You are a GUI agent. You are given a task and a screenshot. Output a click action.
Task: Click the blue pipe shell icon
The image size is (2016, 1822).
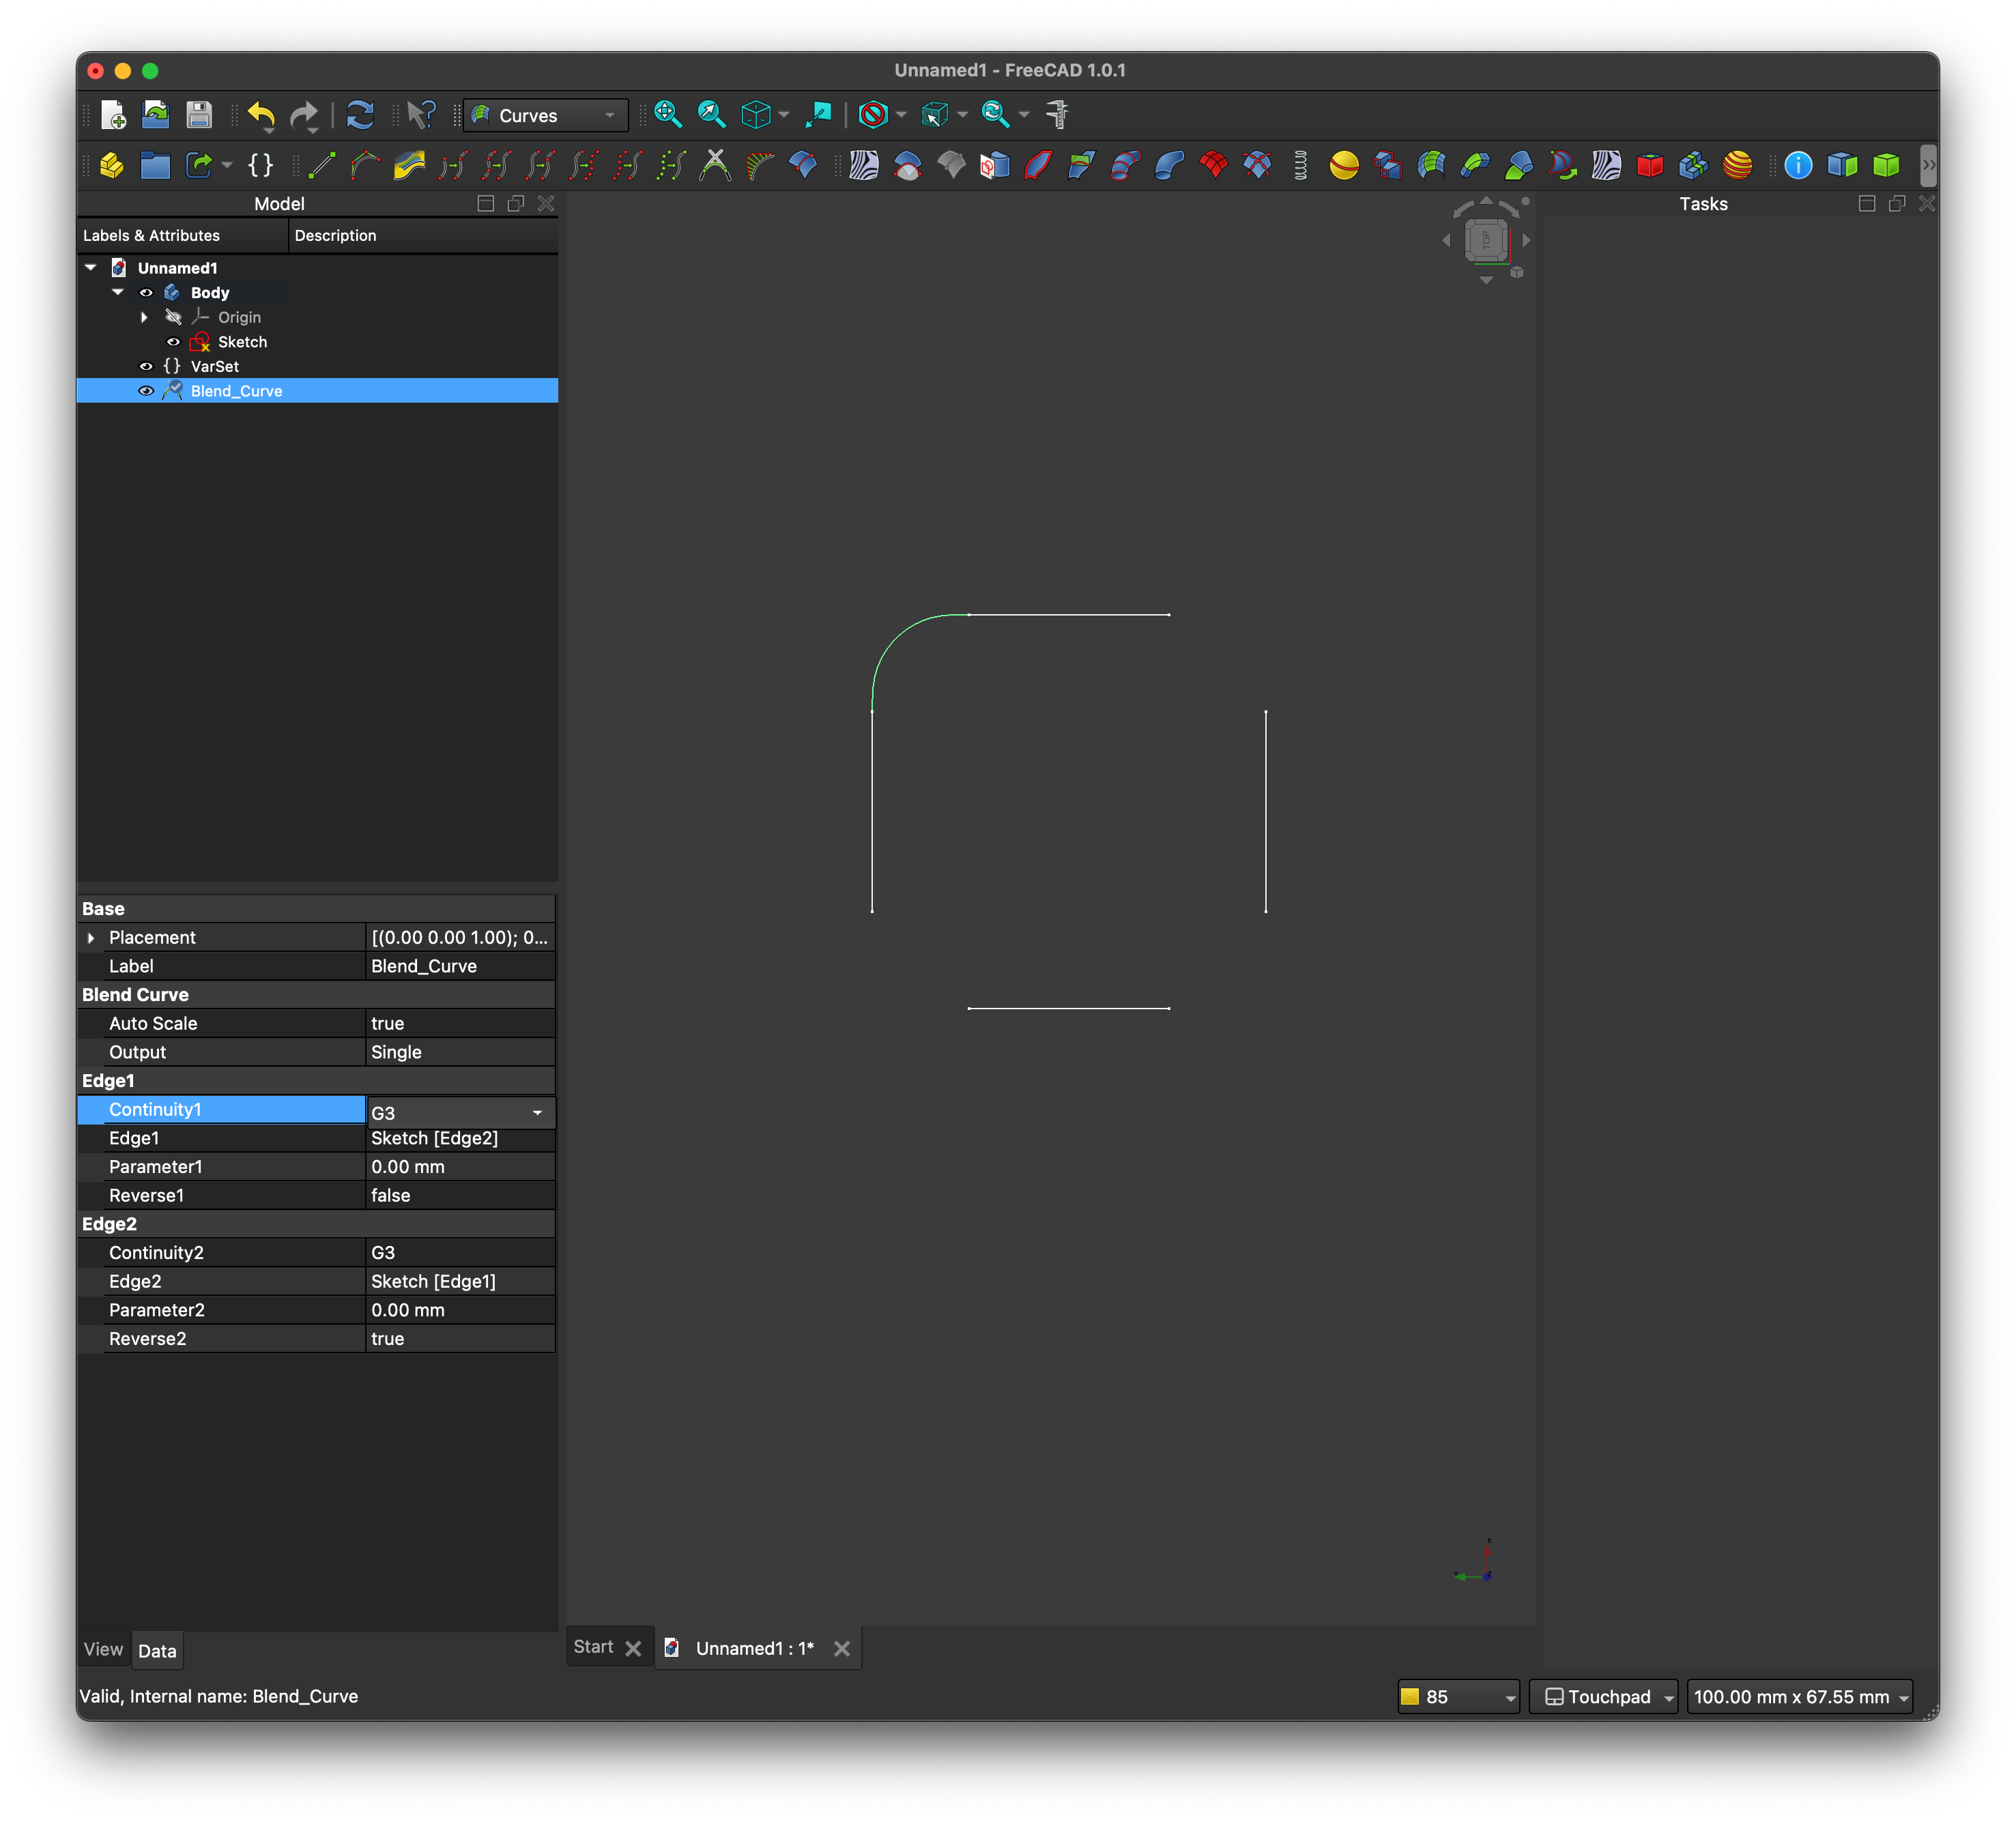point(1169,165)
